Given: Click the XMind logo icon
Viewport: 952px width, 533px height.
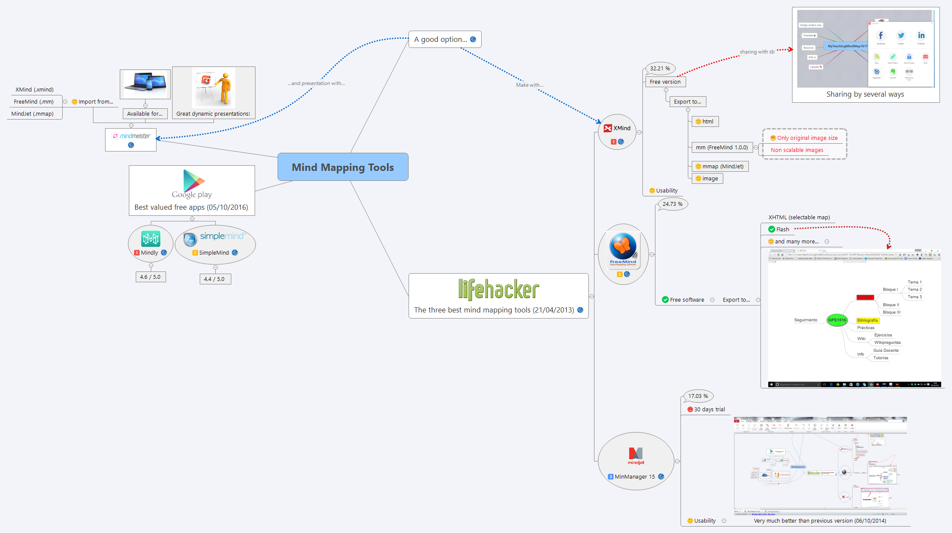Looking at the screenshot, I should (x=607, y=128).
